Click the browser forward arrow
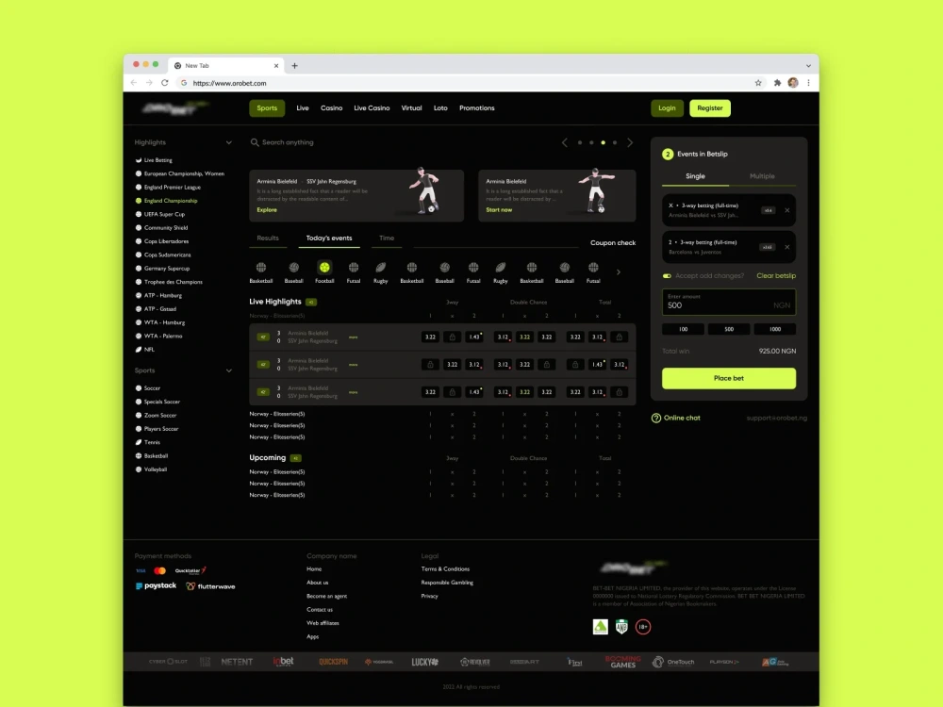The width and height of the screenshot is (943, 707). (x=149, y=83)
